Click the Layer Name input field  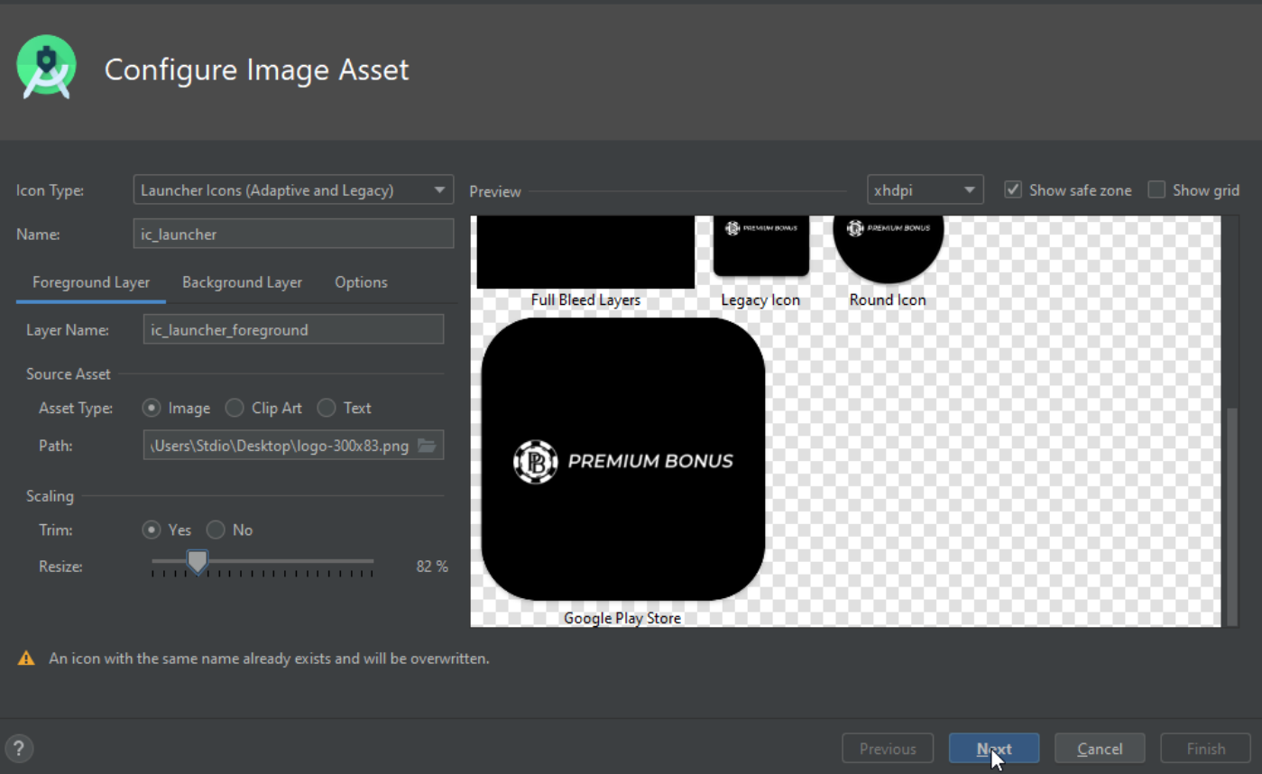[x=293, y=329]
